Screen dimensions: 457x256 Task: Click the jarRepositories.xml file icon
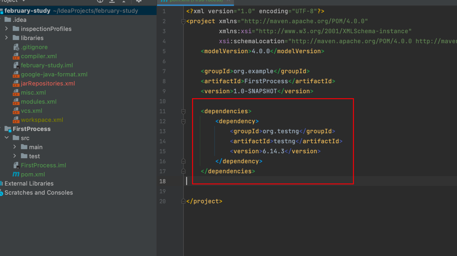click(16, 84)
